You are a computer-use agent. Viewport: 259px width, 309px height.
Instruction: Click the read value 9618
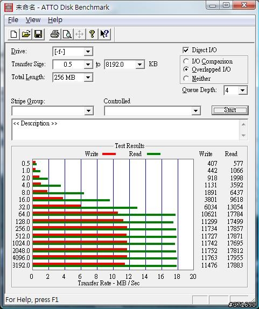click(236, 200)
